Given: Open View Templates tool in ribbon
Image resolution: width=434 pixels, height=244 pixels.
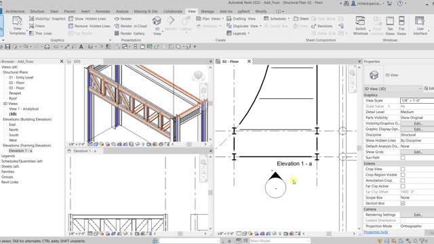Looking at the screenshot, I should 17,26.
